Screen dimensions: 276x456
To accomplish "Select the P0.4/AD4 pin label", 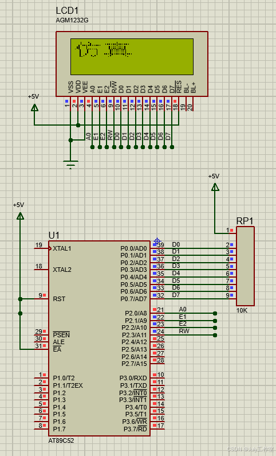I will pyautogui.click(x=133, y=277).
